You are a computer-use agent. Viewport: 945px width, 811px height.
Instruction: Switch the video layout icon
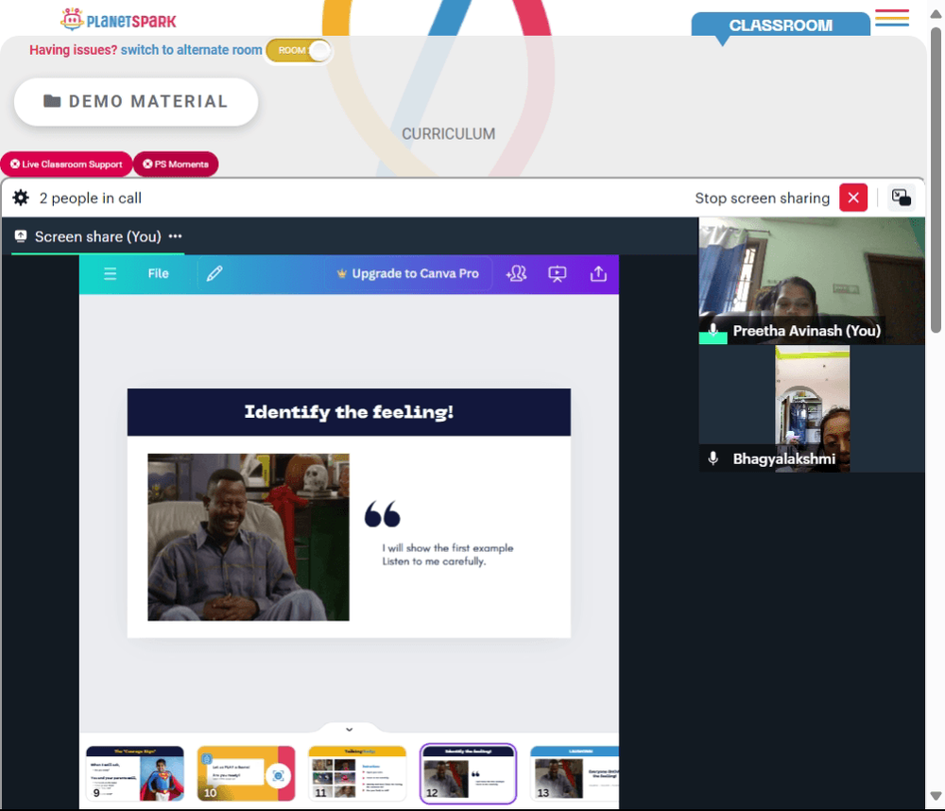coord(902,198)
